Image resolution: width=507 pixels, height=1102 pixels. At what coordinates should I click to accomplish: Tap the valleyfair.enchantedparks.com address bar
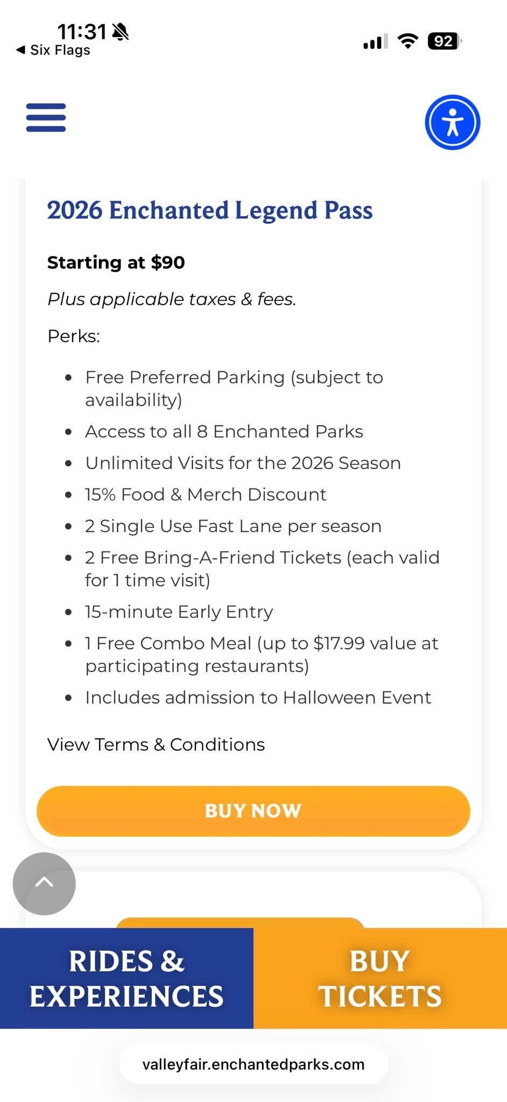pyautogui.click(x=253, y=1064)
